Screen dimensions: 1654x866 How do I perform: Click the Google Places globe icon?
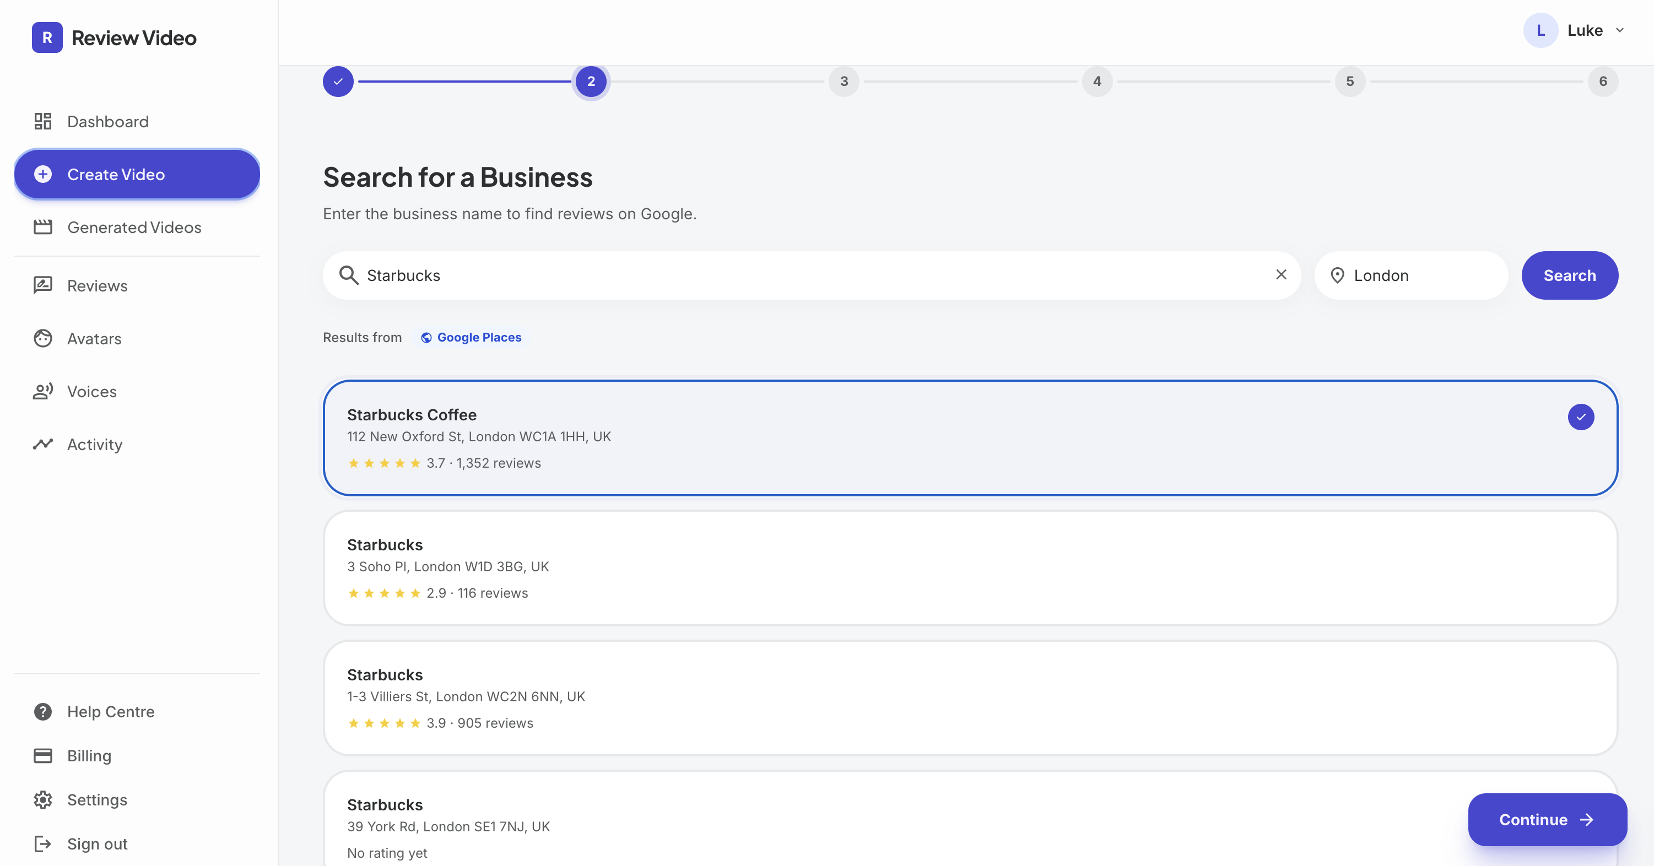[426, 338]
